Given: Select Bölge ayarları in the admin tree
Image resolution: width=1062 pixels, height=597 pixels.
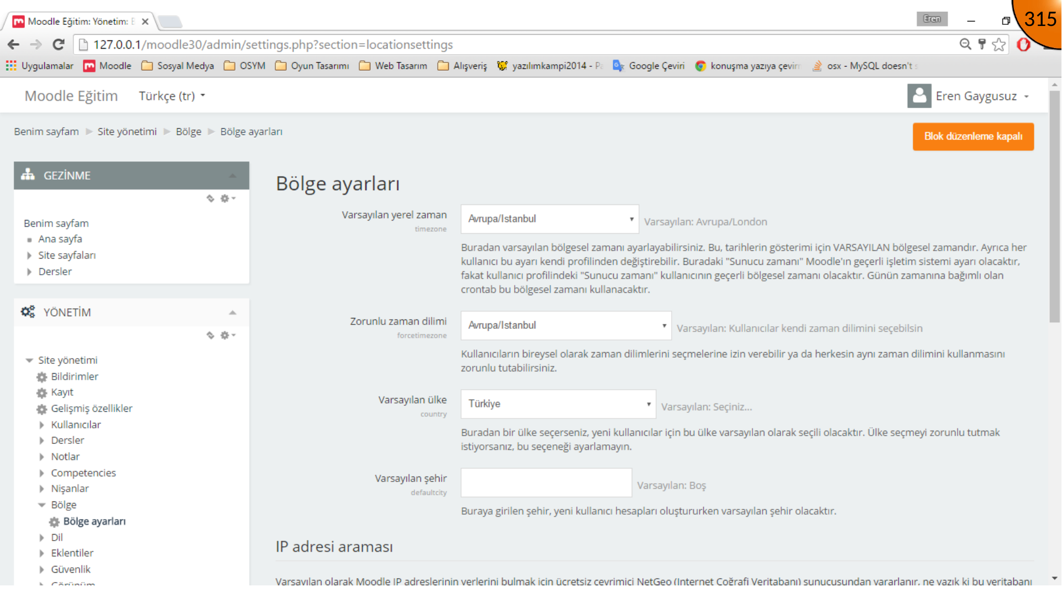Looking at the screenshot, I should point(95,521).
